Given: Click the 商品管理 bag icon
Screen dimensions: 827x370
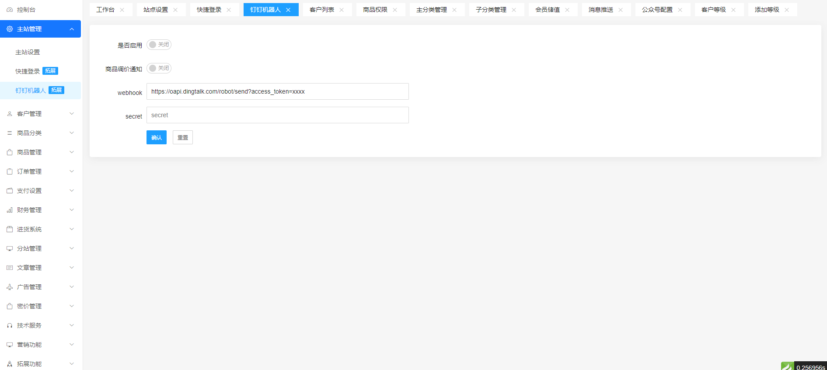Looking at the screenshot, I should click(x=10, y=152).
